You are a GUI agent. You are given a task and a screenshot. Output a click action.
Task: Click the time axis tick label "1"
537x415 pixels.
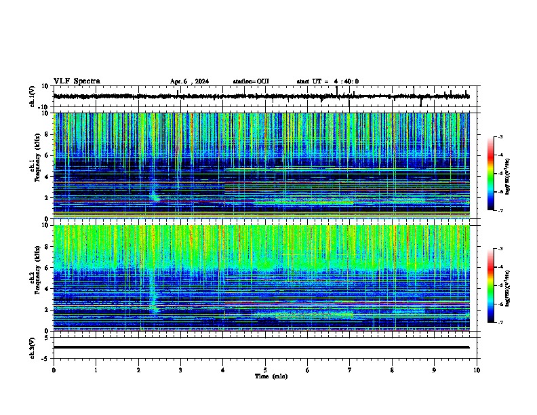[x=96, y=370]
